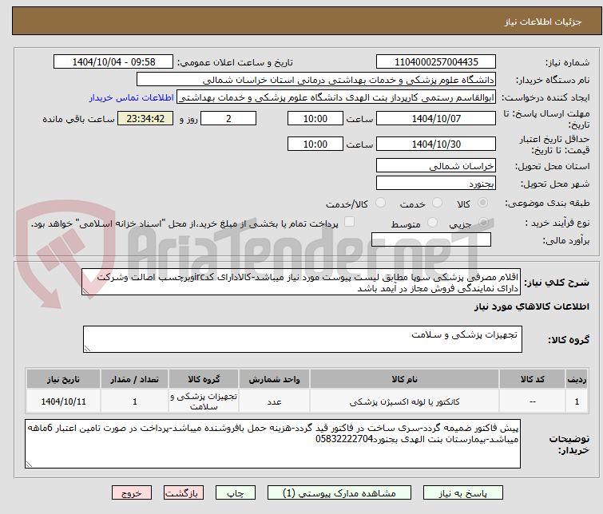Click the واحد شمارش column header
The image size is (603, 514).
pos(274,379)
